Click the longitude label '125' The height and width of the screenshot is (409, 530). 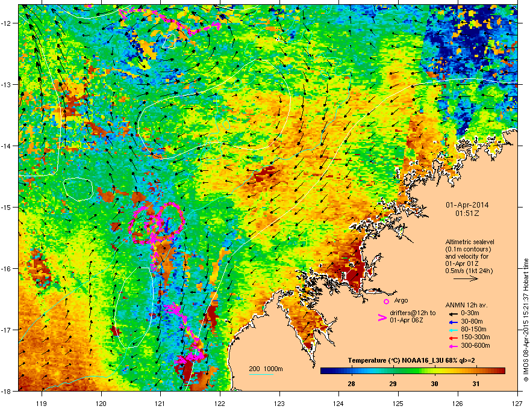398,403
